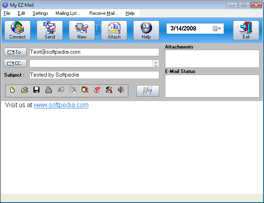Open the Edit menu
The image size is (264, 203).
click(21, 13)
